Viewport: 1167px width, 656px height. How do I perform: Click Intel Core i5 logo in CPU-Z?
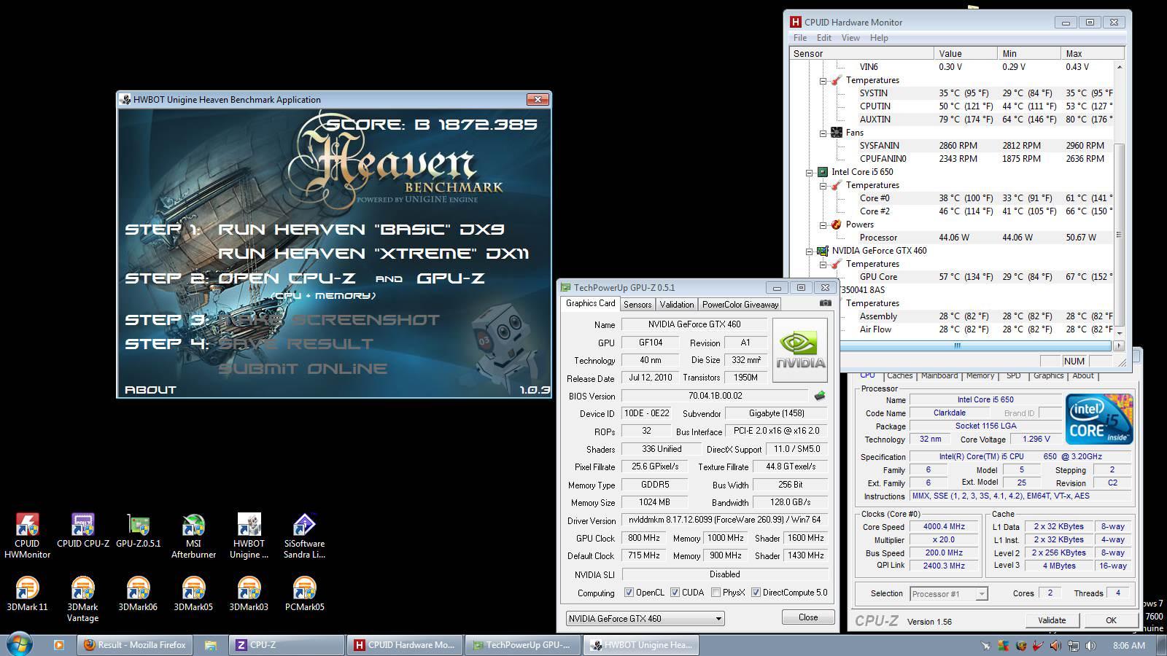tap(1099, 418)
